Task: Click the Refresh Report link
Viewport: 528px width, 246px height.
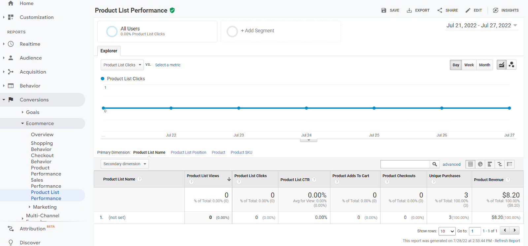Action: pos(507,241)
